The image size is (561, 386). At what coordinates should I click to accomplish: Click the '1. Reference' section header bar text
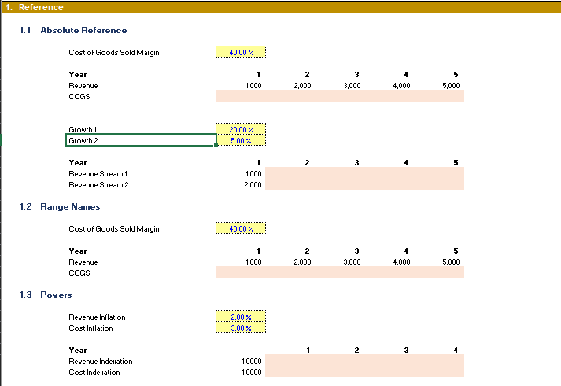click(x=35, y=7)
